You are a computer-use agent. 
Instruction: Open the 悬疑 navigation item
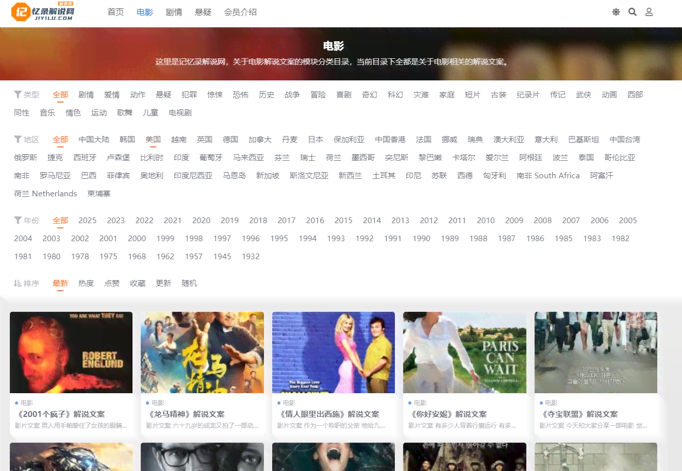(x=203, y=12)
